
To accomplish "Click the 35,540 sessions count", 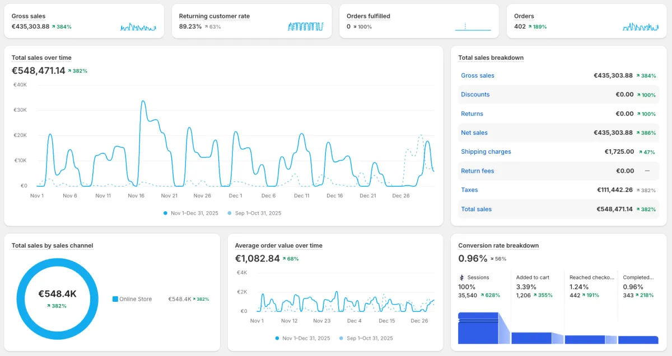I will [x=468, y=295].
